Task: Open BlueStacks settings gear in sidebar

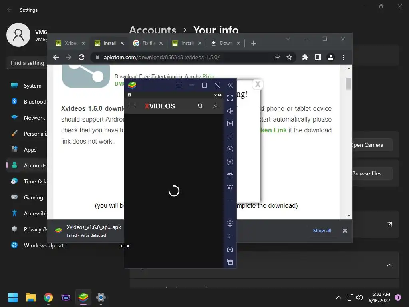Action: 230,223
